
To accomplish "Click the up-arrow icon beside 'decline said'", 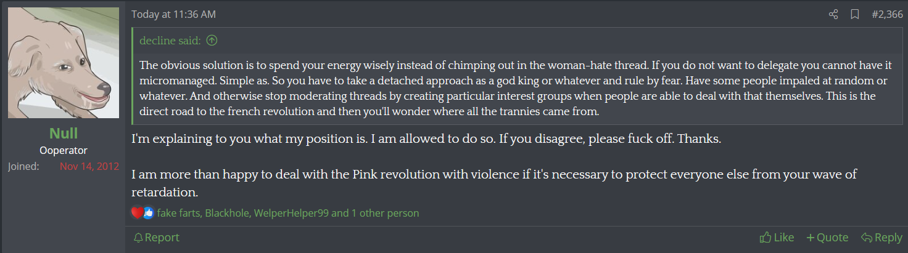I will click(212, 41).
